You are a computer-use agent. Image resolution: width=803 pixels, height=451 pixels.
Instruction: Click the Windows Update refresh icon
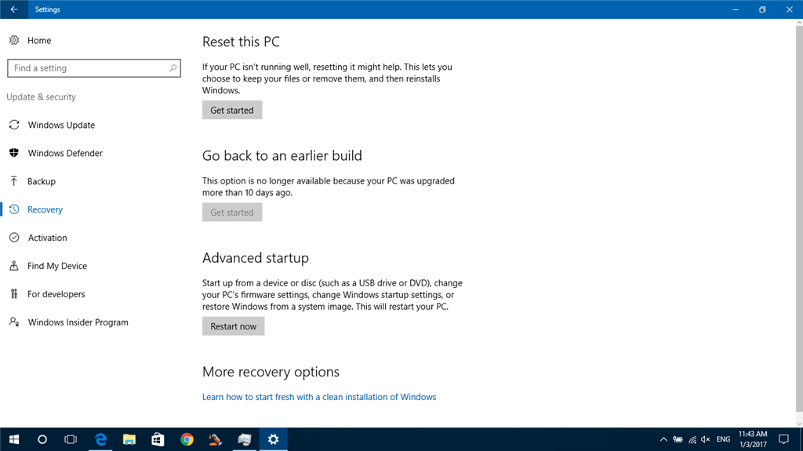[14, 125]
